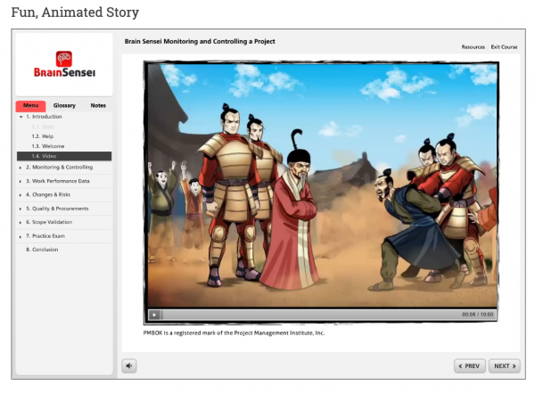The height and width of the screenshot is (394, 535).
Task: Click the Exit Course link
Action: point(504,47)
